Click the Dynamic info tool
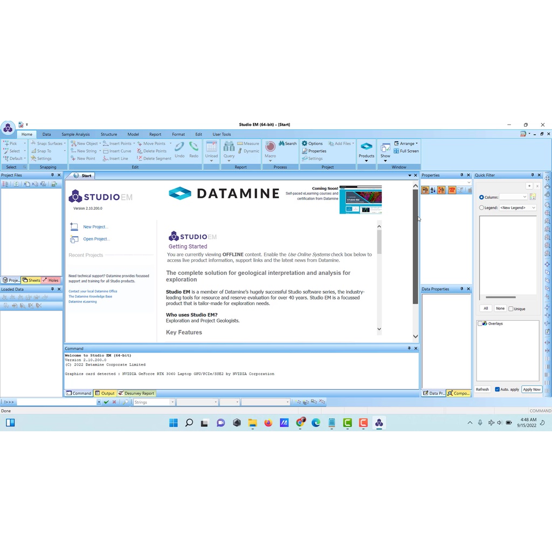The width and height of the screenshot is (552, 552). (249, 151)
